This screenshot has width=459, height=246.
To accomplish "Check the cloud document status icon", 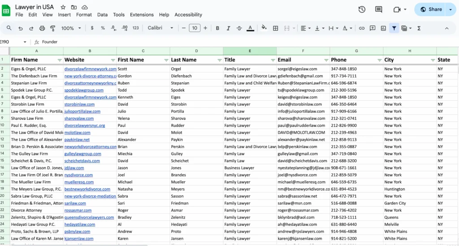I will point(85,7).
